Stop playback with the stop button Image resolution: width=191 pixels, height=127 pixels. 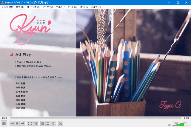[17, 123]
